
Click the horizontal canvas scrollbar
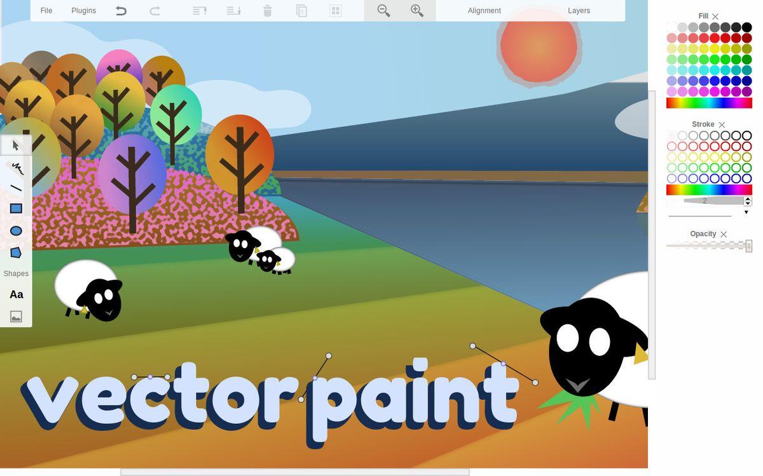295,472
